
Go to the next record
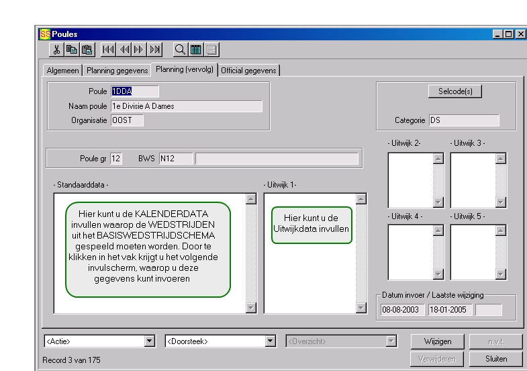(139, 49)
